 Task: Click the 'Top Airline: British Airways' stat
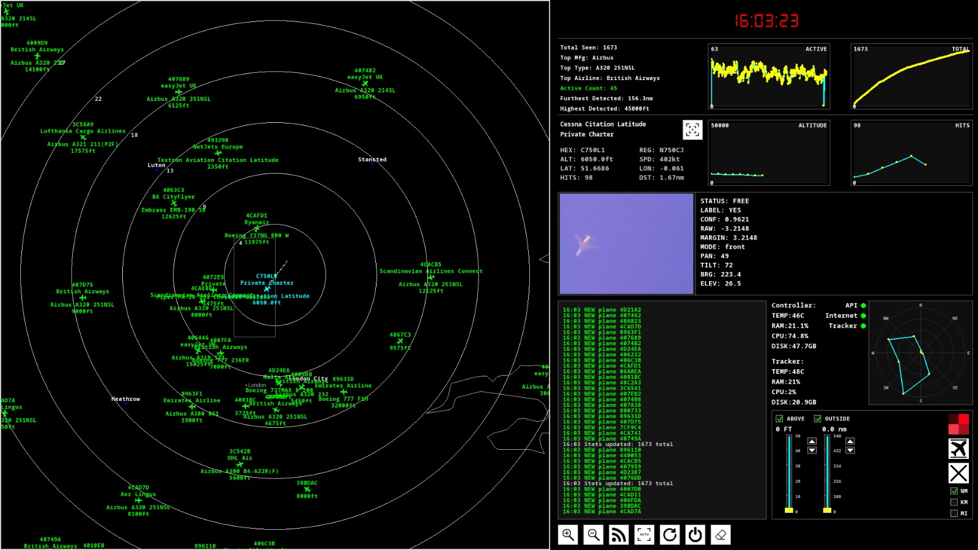coord(610,78)
